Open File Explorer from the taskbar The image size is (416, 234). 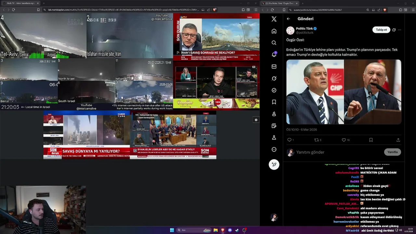(215, 230)
